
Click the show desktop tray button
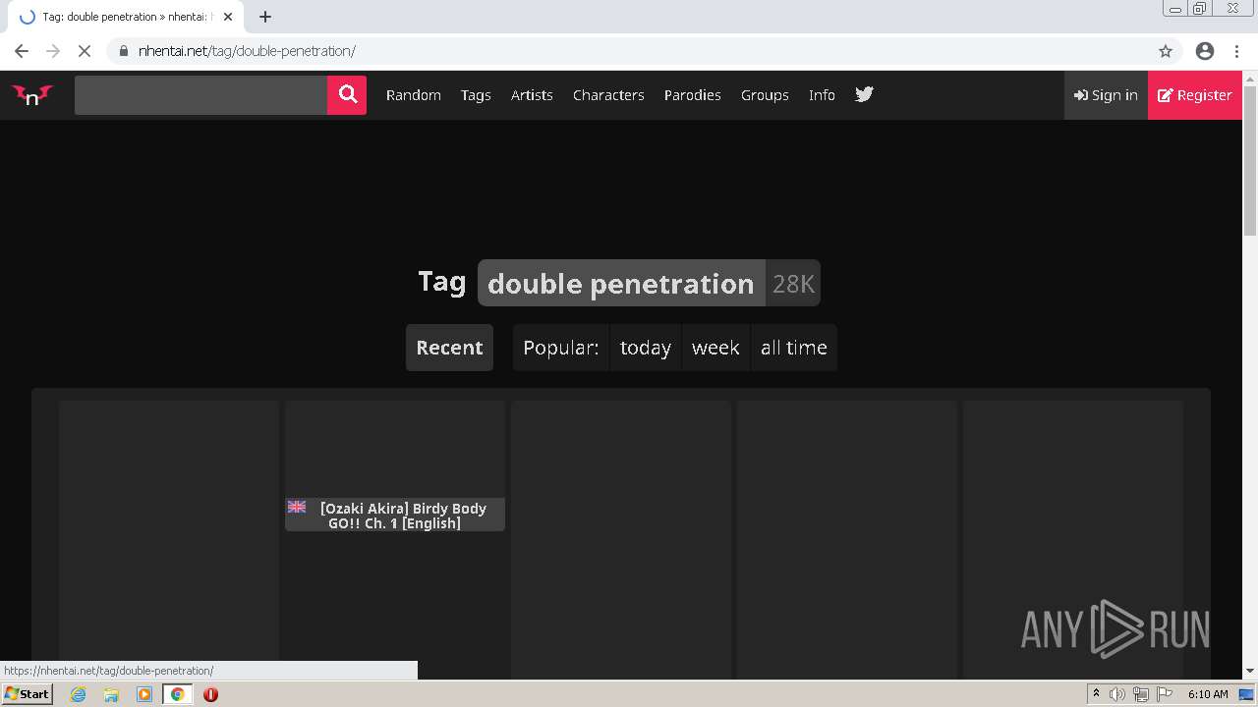(1247, 694)
